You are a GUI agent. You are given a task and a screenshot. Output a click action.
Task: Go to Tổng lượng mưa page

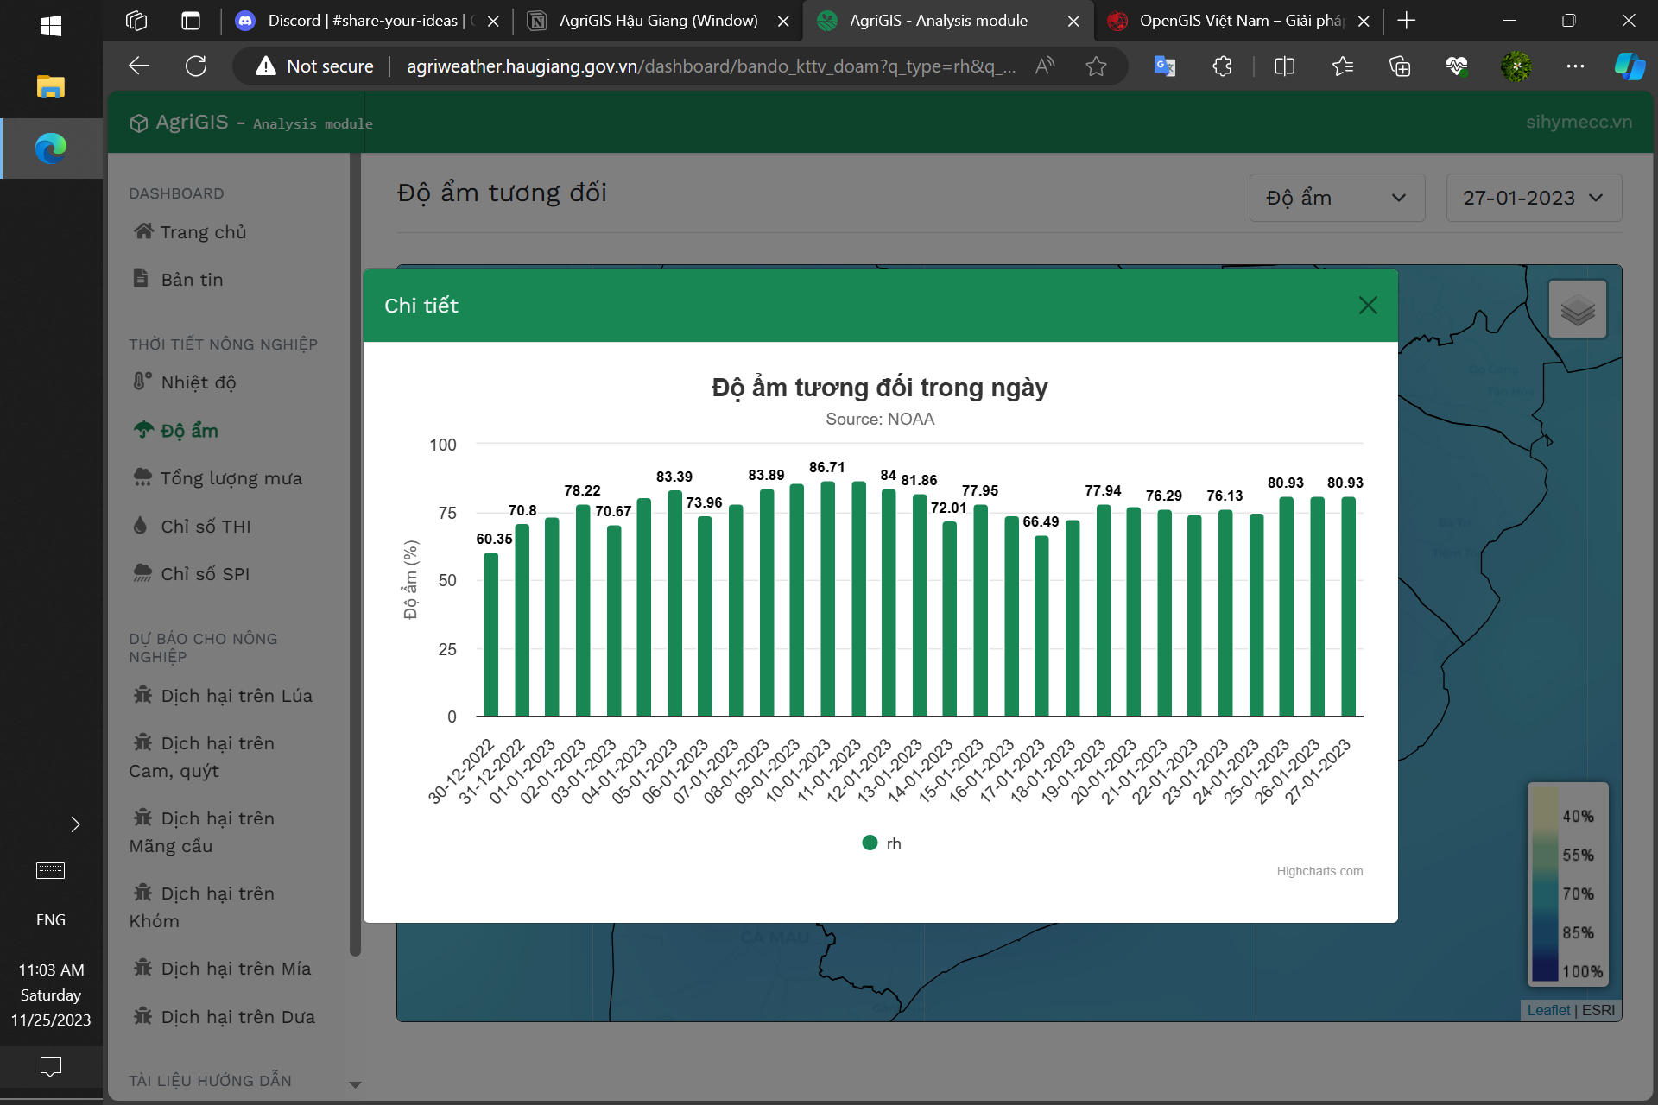231,478
